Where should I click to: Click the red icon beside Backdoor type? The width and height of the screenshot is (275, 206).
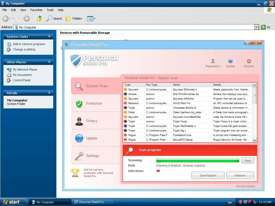coord(125,103)
